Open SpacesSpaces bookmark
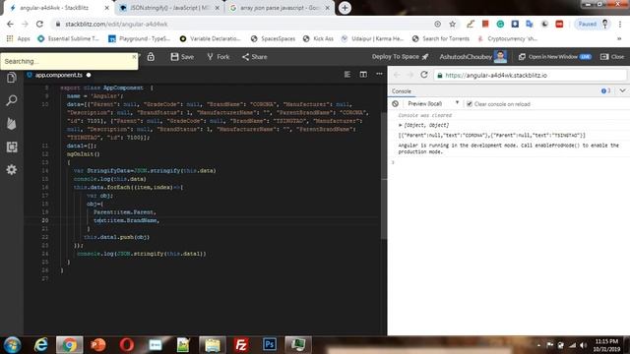 273,39
